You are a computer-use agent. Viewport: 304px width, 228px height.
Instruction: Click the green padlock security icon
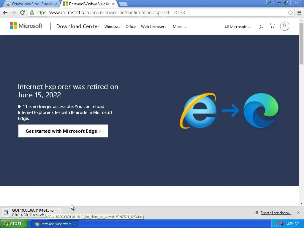(32, 12)
